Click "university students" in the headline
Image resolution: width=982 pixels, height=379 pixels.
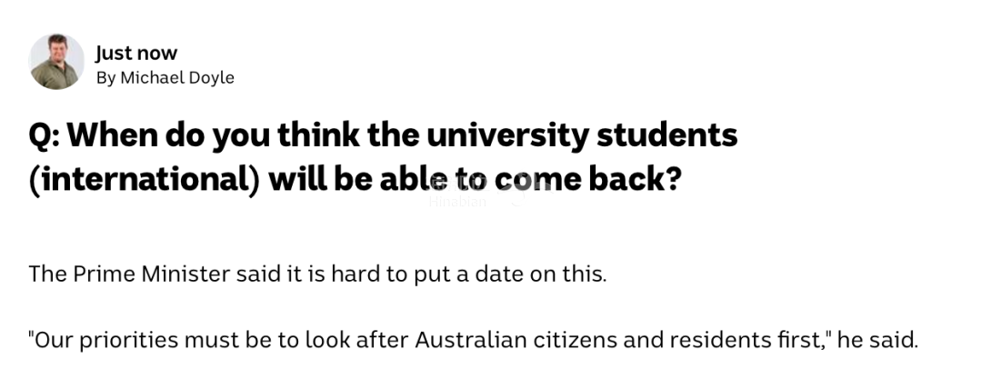(x=590, y=136)
